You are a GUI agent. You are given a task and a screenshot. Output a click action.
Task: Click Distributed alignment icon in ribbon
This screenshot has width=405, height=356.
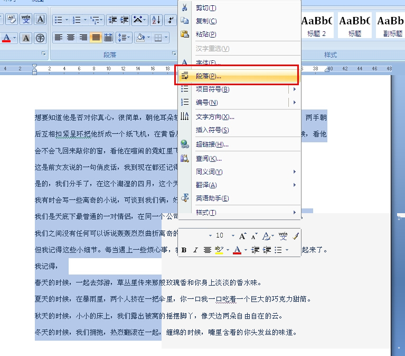click(108, 38)
